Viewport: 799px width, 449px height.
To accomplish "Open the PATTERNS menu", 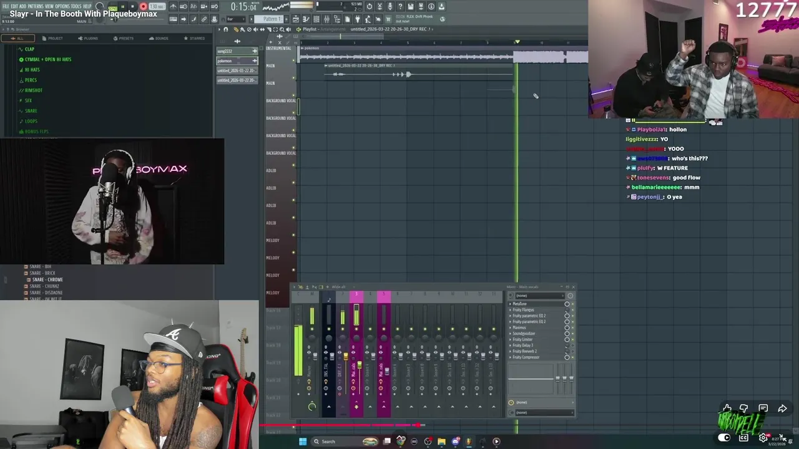I will (x=36, y=6).
